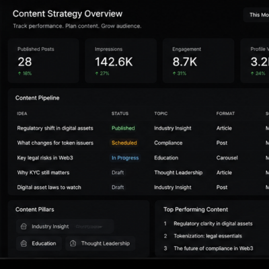Open the This Month period dropdown
The height and width of the screenshot is (269, 269).
tap(256, 15)
